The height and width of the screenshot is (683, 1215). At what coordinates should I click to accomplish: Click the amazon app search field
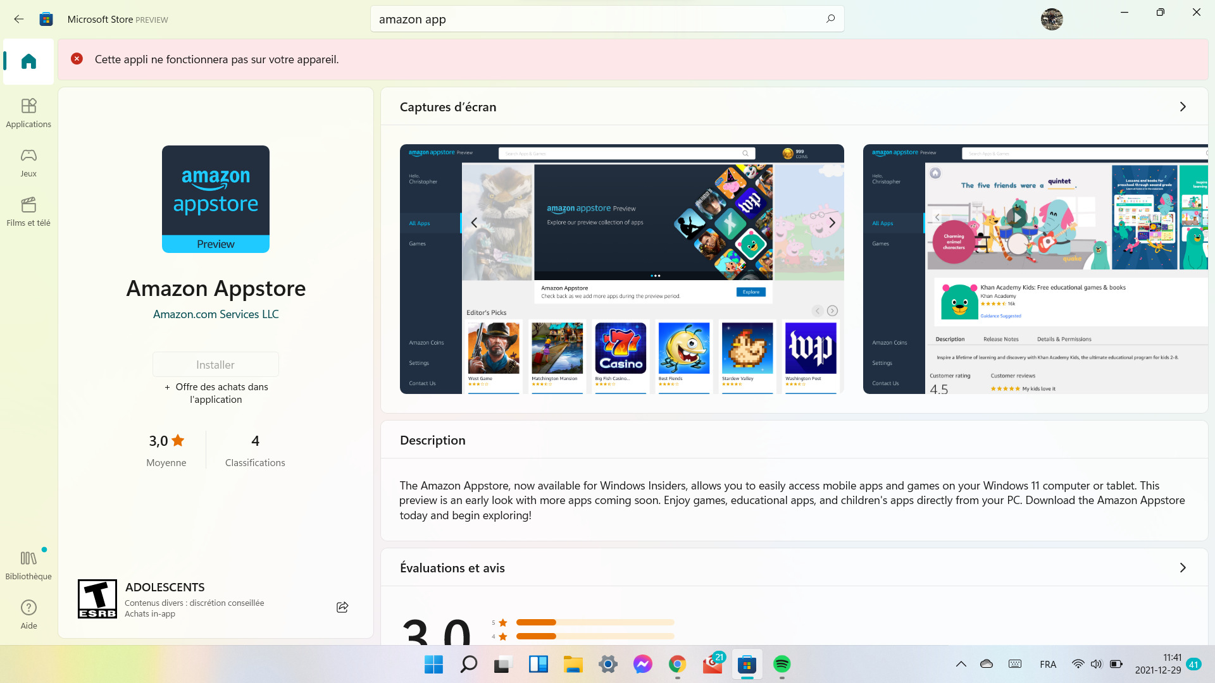click(x=607, y=19)
